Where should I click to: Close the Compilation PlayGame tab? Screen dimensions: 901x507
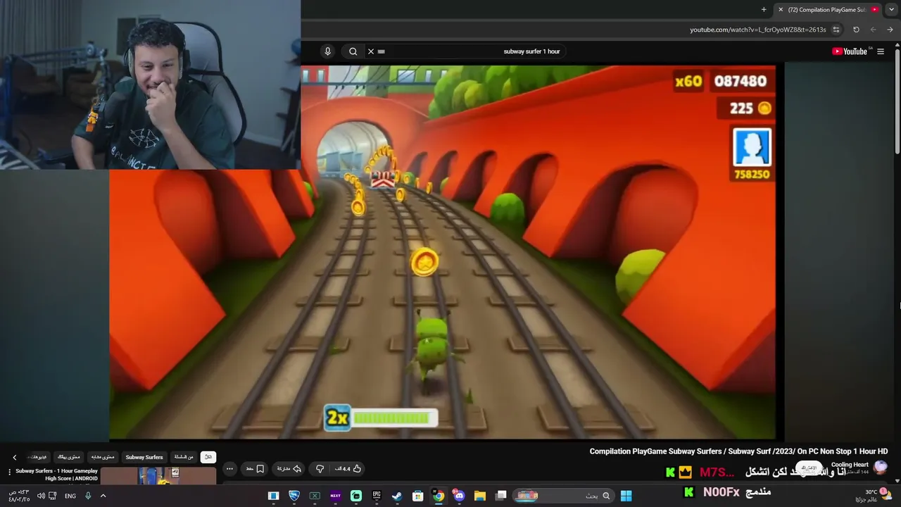click(780, 10)
